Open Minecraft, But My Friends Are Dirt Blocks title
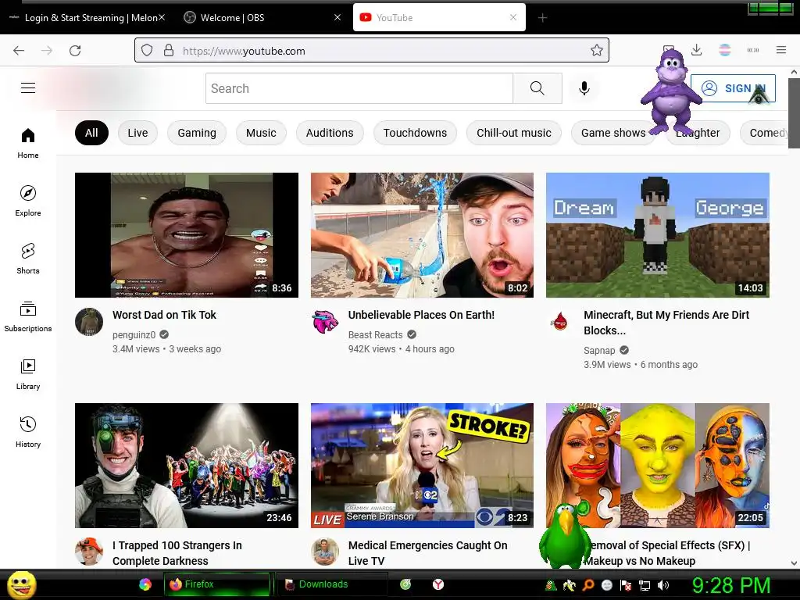The image size is (800, 600). [x=666, y=323]
